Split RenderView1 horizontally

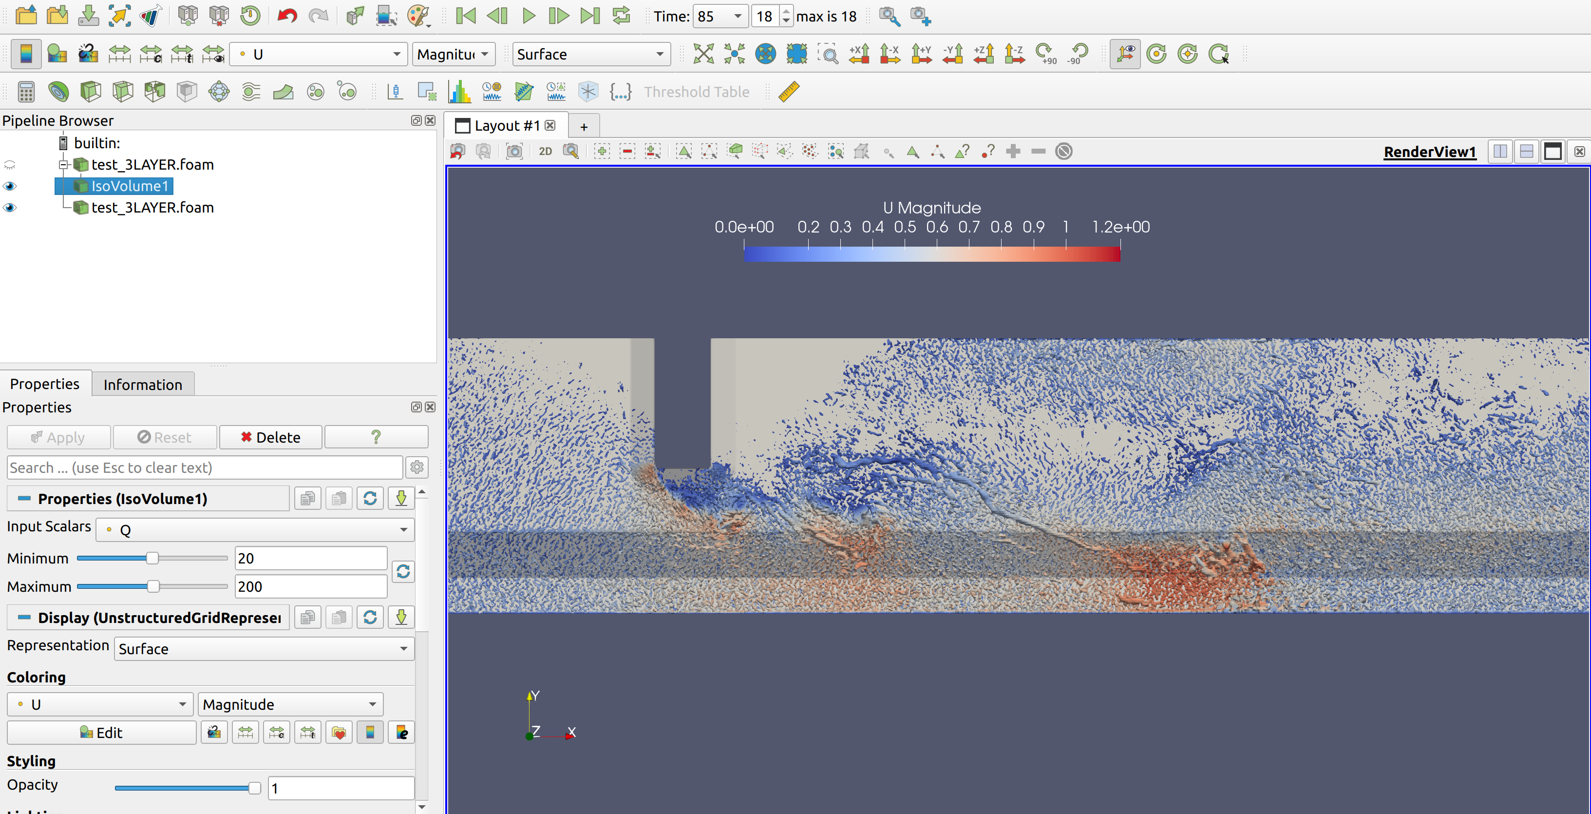point(1501,152)
